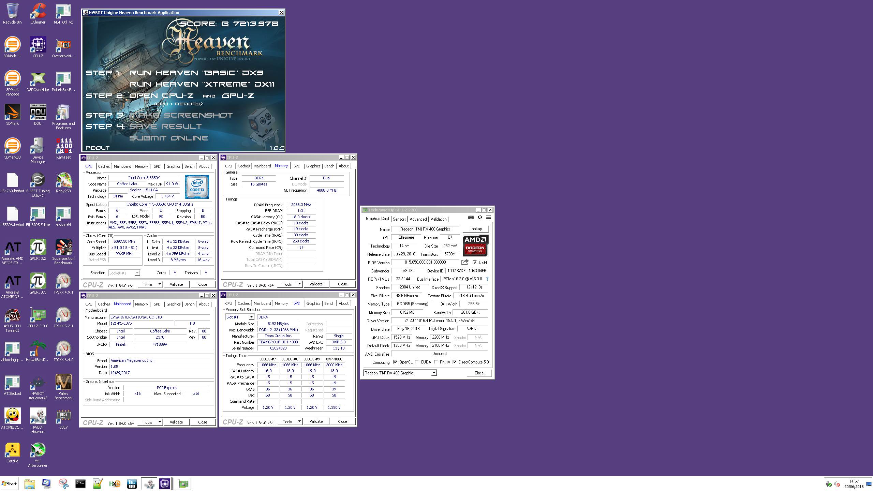This screenshot has height=491, width=873.
Task: Expand Tools arrow in CPU-Z Memory window
Action: point(299,284)
